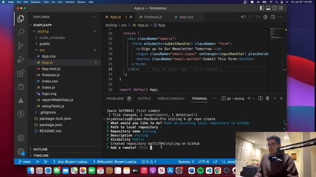Open Source Control view in activity bar

coord(21,46)
